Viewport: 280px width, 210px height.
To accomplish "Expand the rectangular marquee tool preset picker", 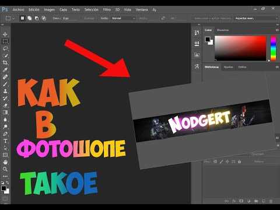I will [x=10, y=18].
